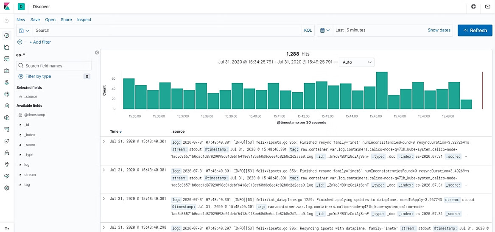The image size is (495, 232).
Task: Toggle the KQL query language switch
Action: pyautogui.click(x=308, y=31)
